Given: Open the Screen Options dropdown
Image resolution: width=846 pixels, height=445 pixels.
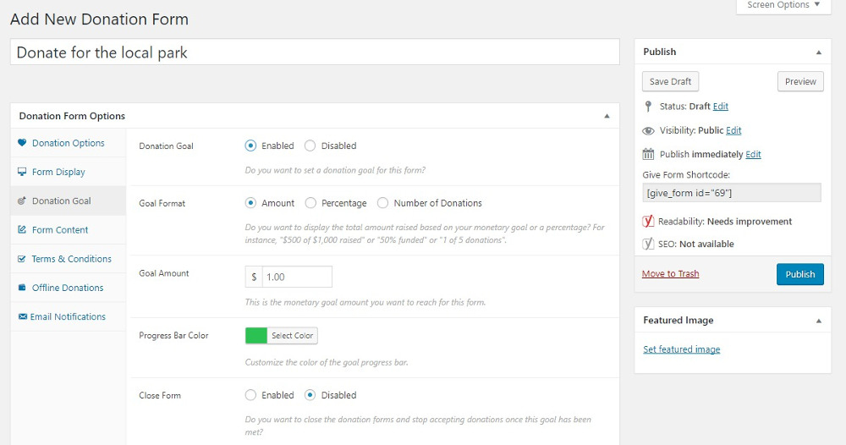Looking at the screenshot, I should tap(783, 5).
